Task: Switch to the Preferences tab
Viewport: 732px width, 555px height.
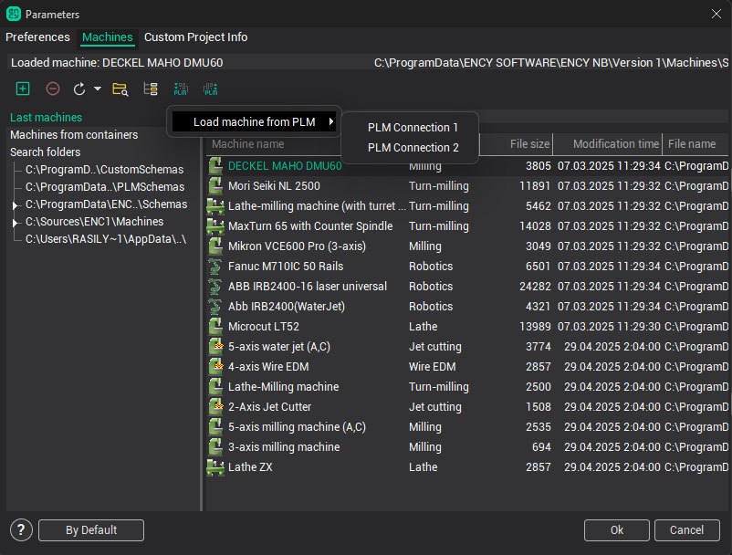Action: pos(38,37)
